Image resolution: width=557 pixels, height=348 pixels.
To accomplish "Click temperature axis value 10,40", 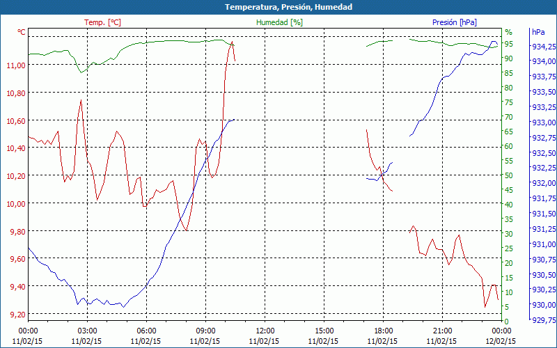I will [x=16, y=148].
